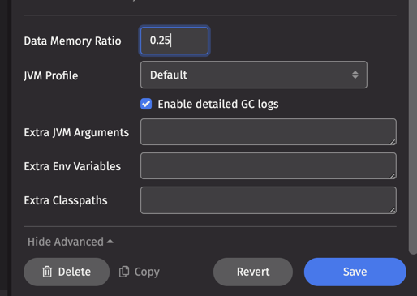Screen dimensions: 417x296
Task: Open the JVM Profile Default dropdown
Action: (254, 75)
